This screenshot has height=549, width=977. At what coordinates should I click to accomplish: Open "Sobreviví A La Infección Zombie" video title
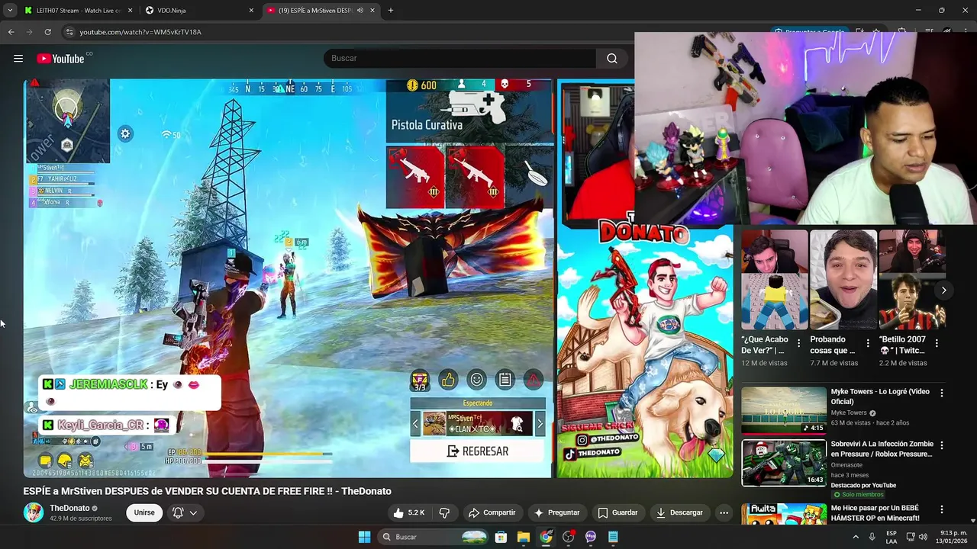point(882,449)
